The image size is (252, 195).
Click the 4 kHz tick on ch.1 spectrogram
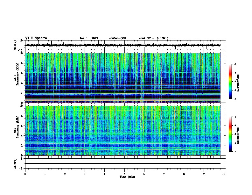point(22,83)
